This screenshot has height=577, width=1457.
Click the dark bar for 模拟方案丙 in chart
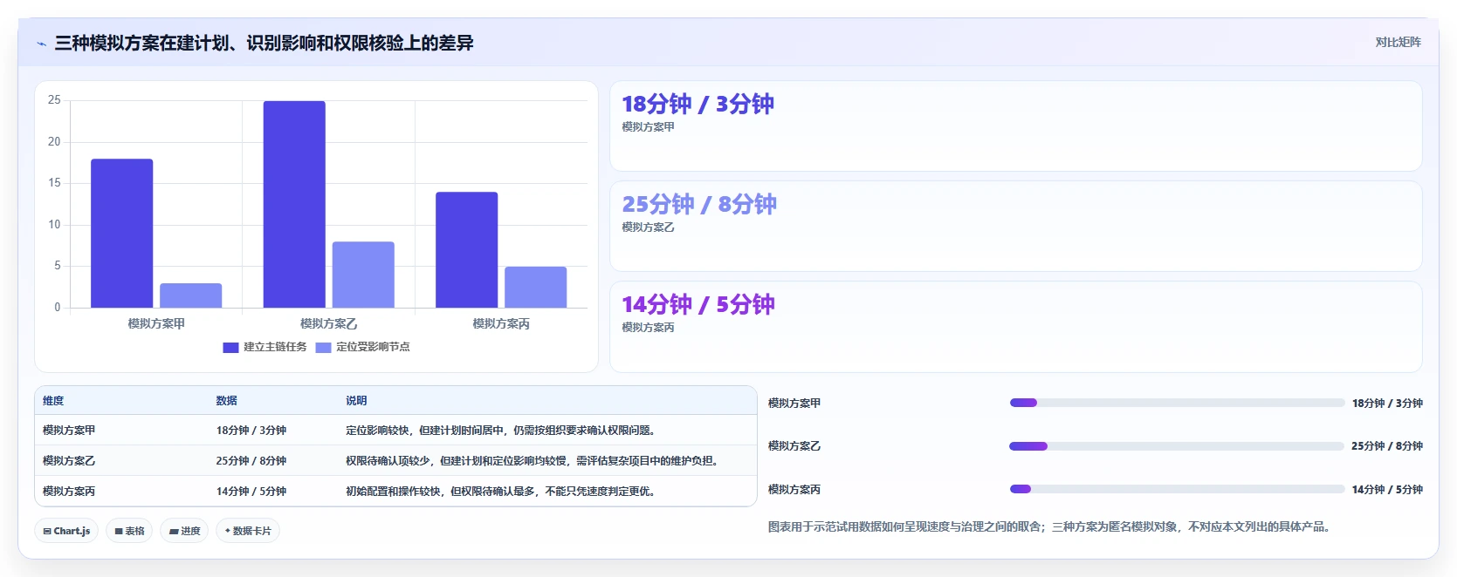(467, 249)
